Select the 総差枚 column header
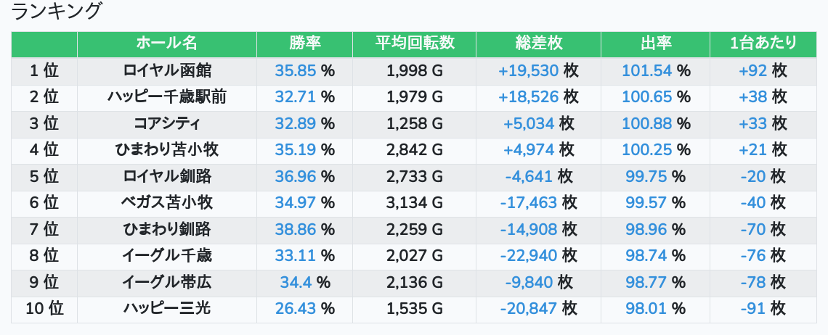Image resolution: width=828 pixels, height=335 pixels. pyautogui.click(x=538, y=44)
